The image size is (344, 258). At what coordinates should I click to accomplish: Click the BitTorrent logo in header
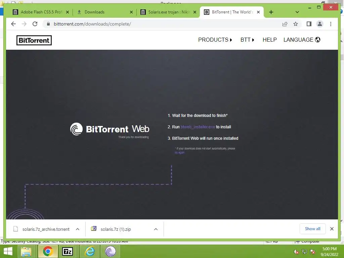(34, 40)
